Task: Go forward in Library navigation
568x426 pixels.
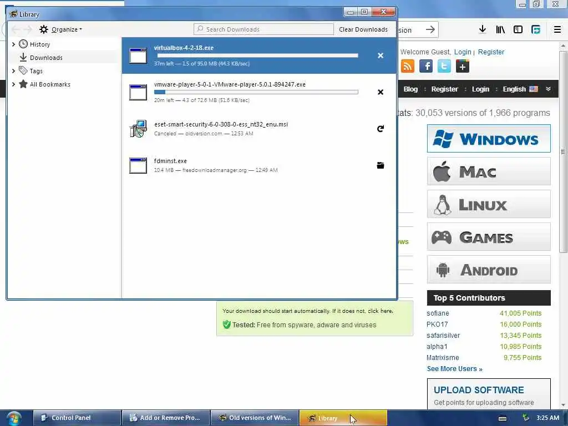Action: (28, 29)
